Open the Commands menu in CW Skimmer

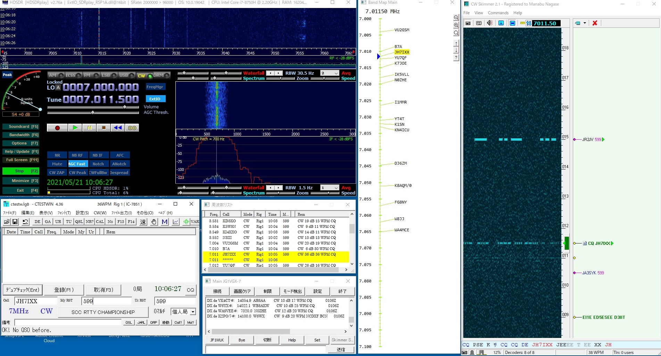pyautogui.click(x=498, y=13)
